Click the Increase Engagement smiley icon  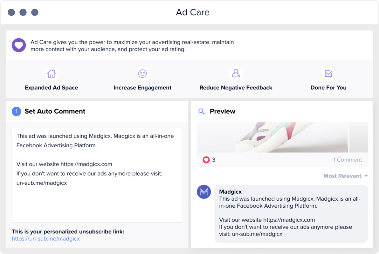(x=142, y=73)
